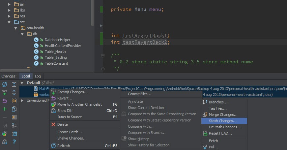Switch to the Log tab
Image resolution: width=287 pixels, height=150 pixels.
coord(38,76)
